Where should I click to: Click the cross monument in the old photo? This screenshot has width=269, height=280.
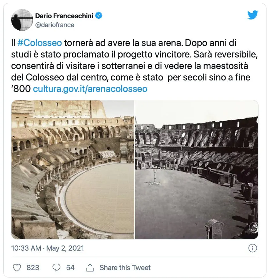155,176
